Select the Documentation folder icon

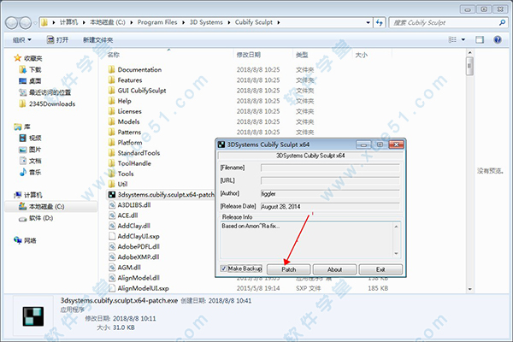[111, 69]
